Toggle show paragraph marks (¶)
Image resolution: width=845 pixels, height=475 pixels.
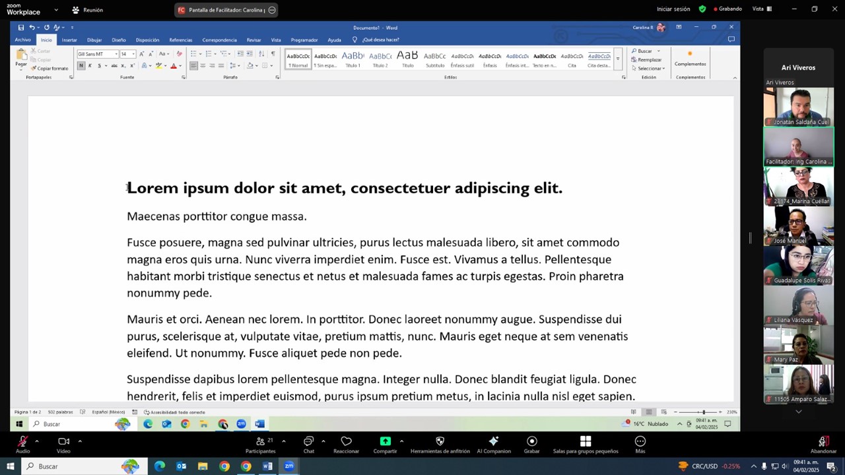(273, 54)
